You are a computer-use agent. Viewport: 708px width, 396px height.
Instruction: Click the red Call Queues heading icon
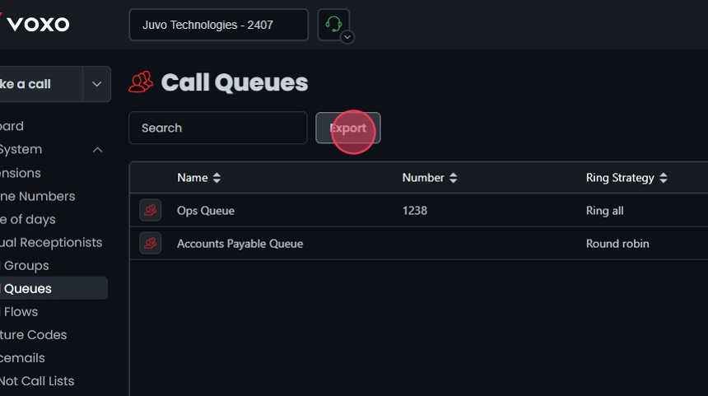pos(142,82)
